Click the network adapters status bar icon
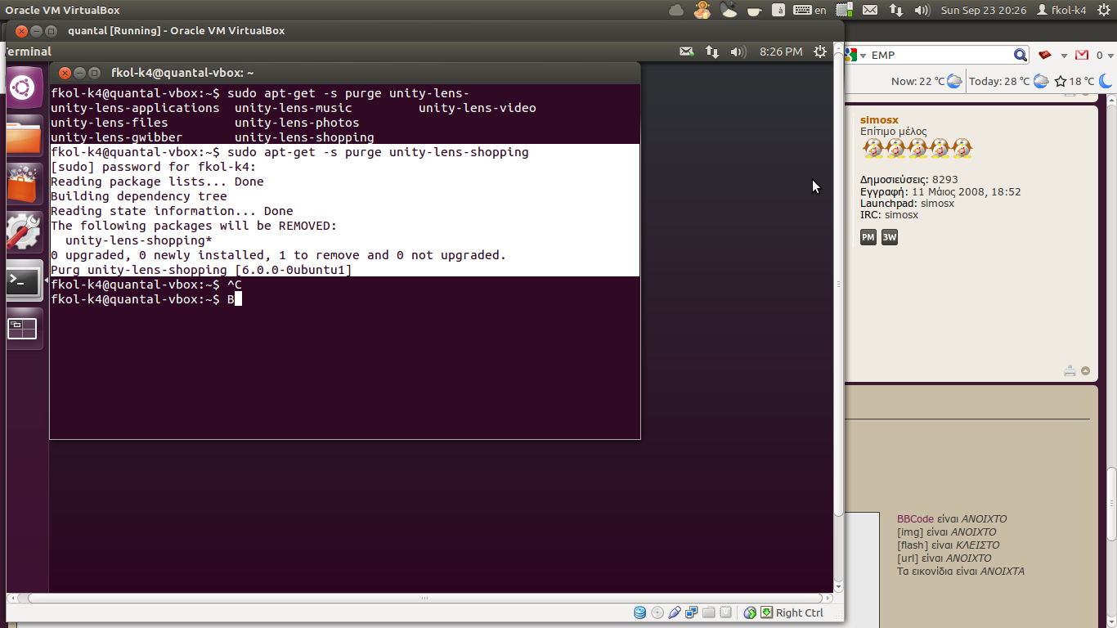 click(x=692, y=612)
